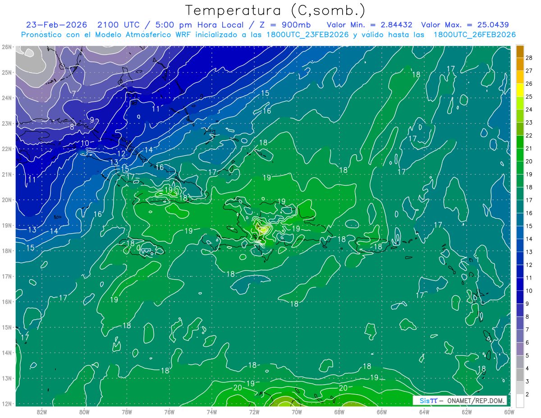This screenshot has width=541, height=418.
Task: Click the 24N latitude axis label
Action: coord(7,98)
